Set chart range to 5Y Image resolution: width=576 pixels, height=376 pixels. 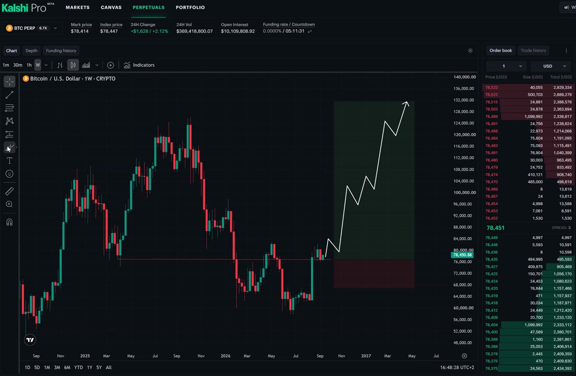coord(99,367)
